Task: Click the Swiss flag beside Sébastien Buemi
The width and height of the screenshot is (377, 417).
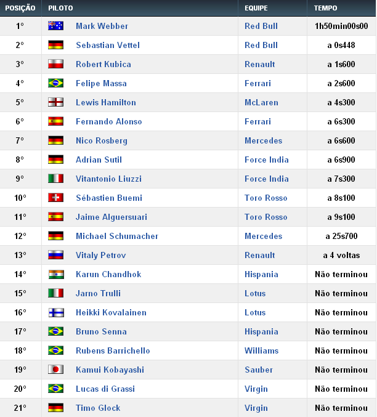Action: [55, 198]
